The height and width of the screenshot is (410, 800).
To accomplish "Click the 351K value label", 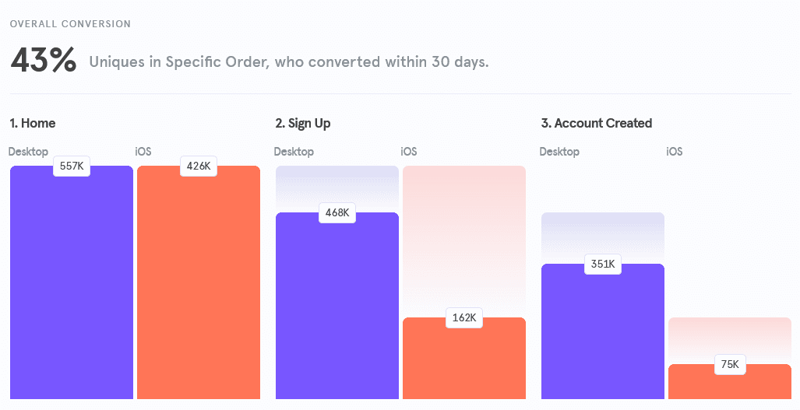I will click(603, 265).
